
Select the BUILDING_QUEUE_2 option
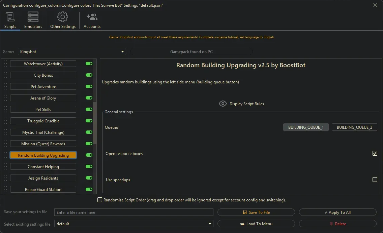pyautogui.click(x=354, y=127)
